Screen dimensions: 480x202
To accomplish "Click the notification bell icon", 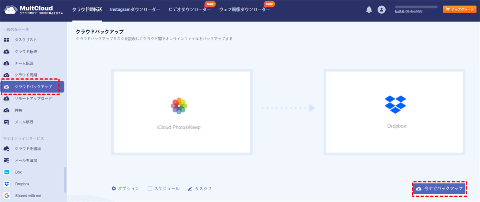I will pos(369,10).
